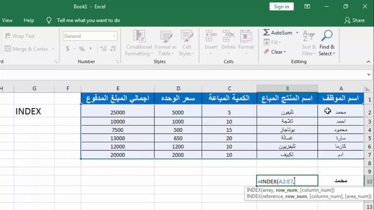
Task: Click cell with value 13000
Action: [x=118, y=138]
